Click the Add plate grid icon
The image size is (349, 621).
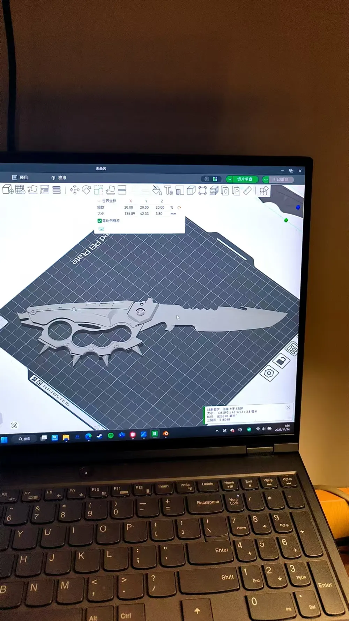coord(20,189)
